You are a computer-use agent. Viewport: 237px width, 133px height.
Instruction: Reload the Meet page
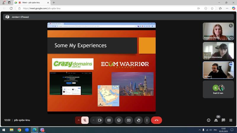pos(11,9)
